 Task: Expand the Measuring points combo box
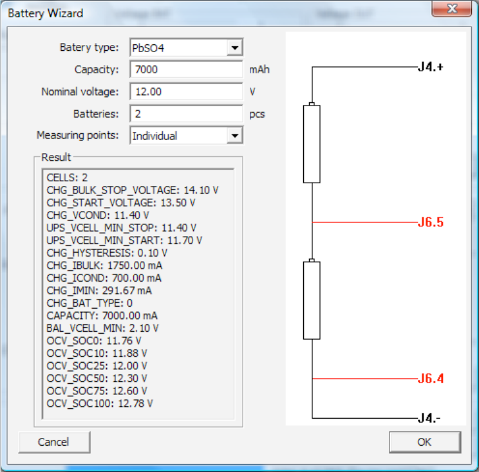tap(234, 136)
